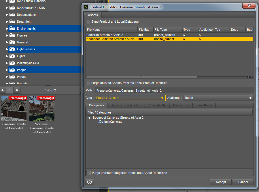Click the Lights folder icon
The height and width of the screenshot is (192, 259).
coord(12,56)
